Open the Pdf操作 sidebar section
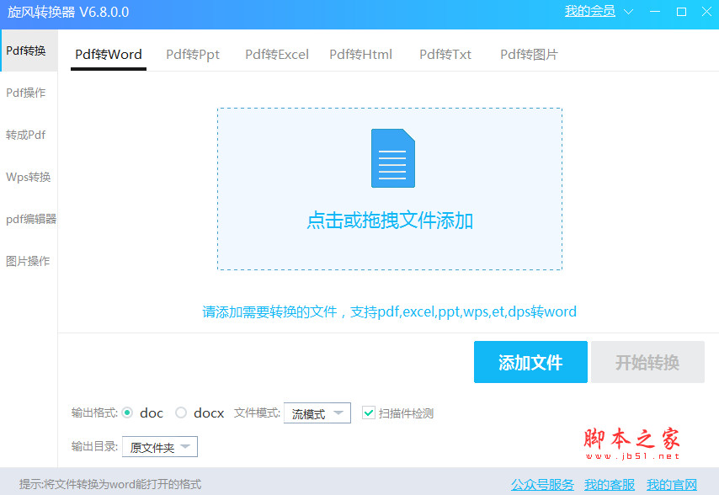The height and width of the screenshot is (495, 719). pyautogui.click(x=26, y=93)
